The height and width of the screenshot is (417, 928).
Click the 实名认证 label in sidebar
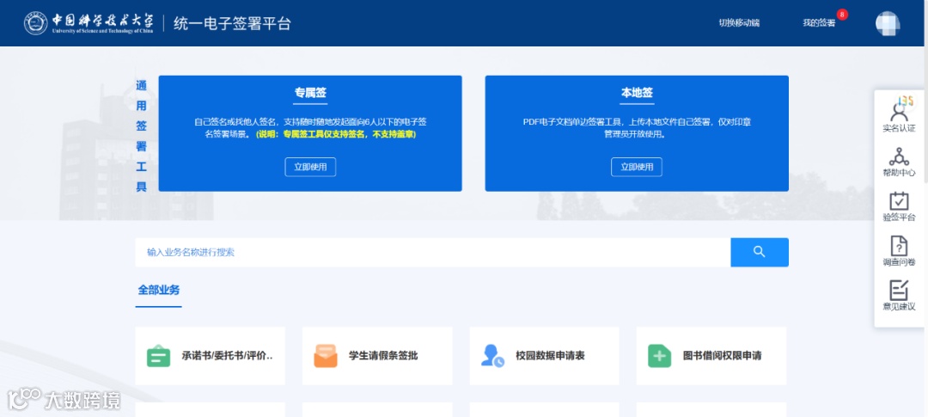click(899, 128)
